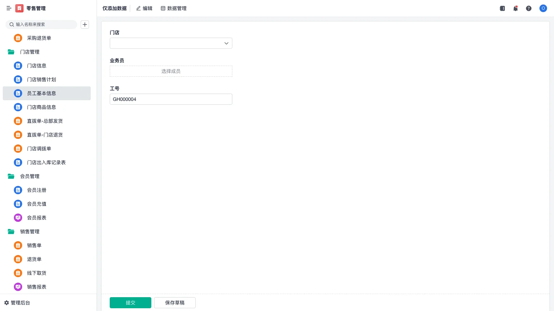The height and width of the screenshot is (311, 554).
Task: Open 门店销售计划 in sidebar
Action: click(42, 79)
